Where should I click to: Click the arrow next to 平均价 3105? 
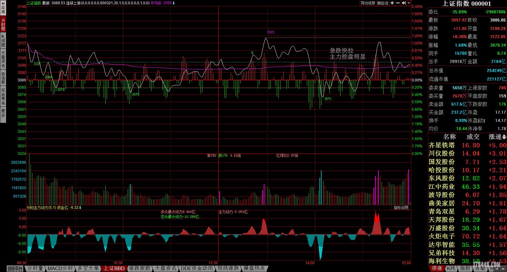(x=174, y=3)
